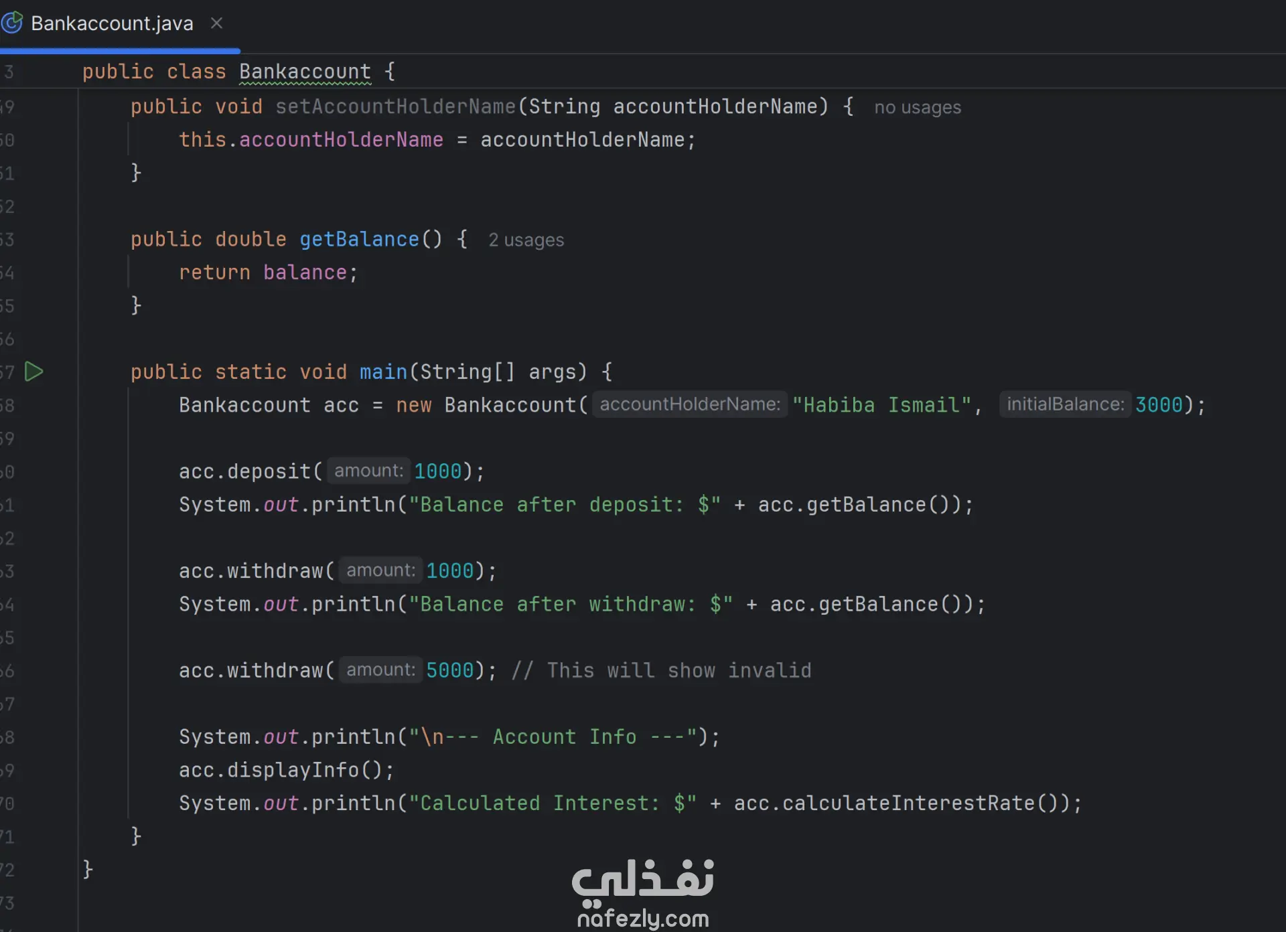Viewport: 1286px width, 932px height.
Task: Click the Java class icon on the tab
Action: coord(12,23)
